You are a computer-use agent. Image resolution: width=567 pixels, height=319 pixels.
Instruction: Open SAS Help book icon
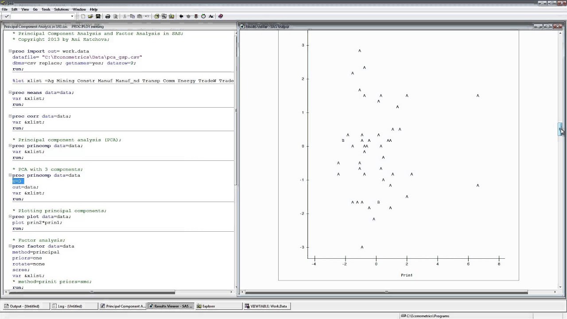[x=221, y=16]
